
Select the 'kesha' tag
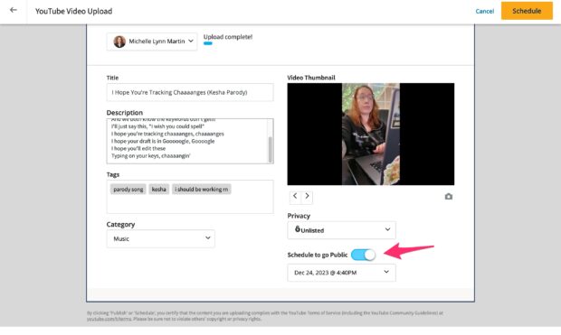click(159, 190)
